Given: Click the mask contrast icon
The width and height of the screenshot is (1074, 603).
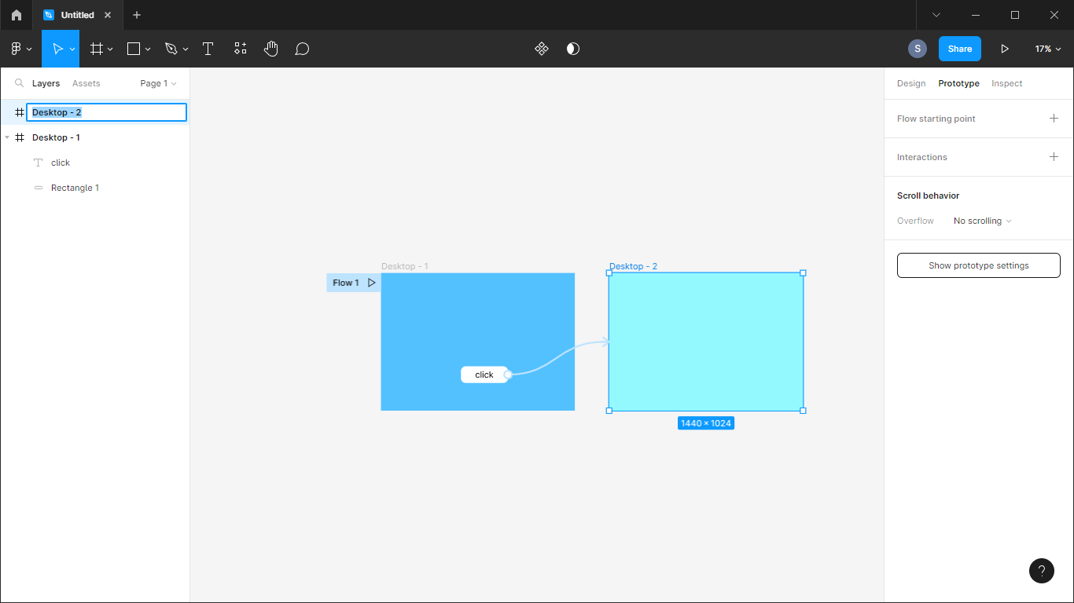Looking at the screenshot, I should tap(573, 49).
